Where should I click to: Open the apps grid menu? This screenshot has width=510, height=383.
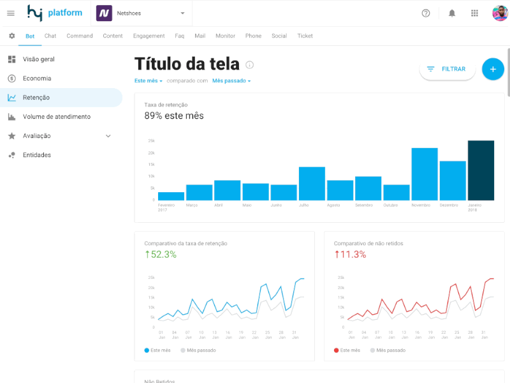tap(474, 12)
